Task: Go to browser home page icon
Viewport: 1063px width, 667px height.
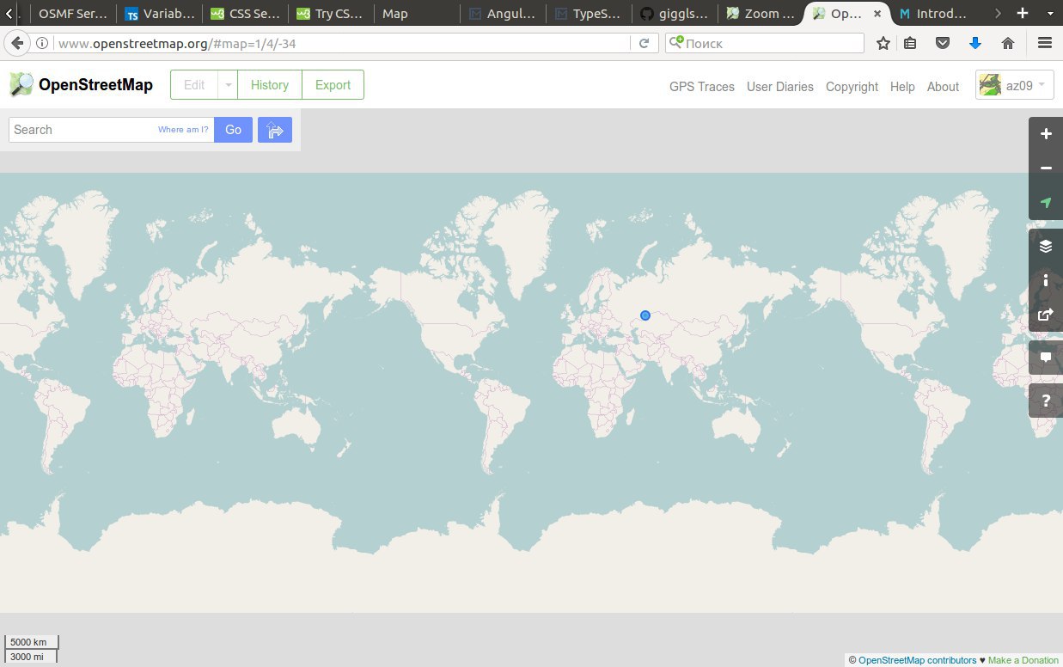Action: (1008, 43)
